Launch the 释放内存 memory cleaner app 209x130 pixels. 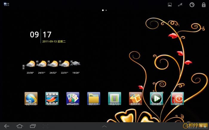click(114, 98)
